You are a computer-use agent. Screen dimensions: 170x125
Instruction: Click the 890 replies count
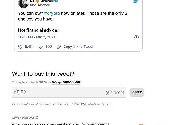point(48,47)
